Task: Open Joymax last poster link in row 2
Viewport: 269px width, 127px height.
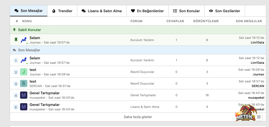Action: 258,74
